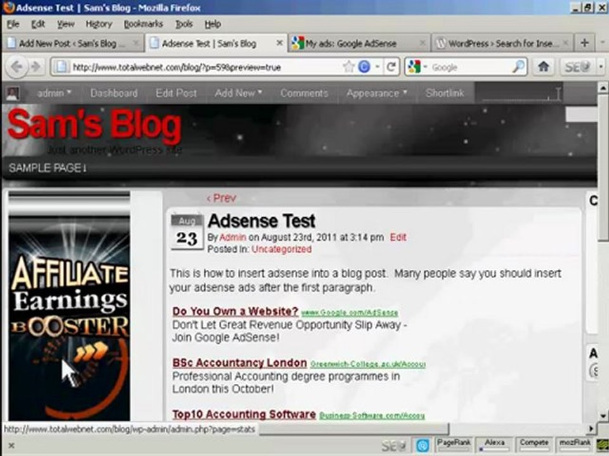Click Edit Post in the admin bar

point(176,93)
